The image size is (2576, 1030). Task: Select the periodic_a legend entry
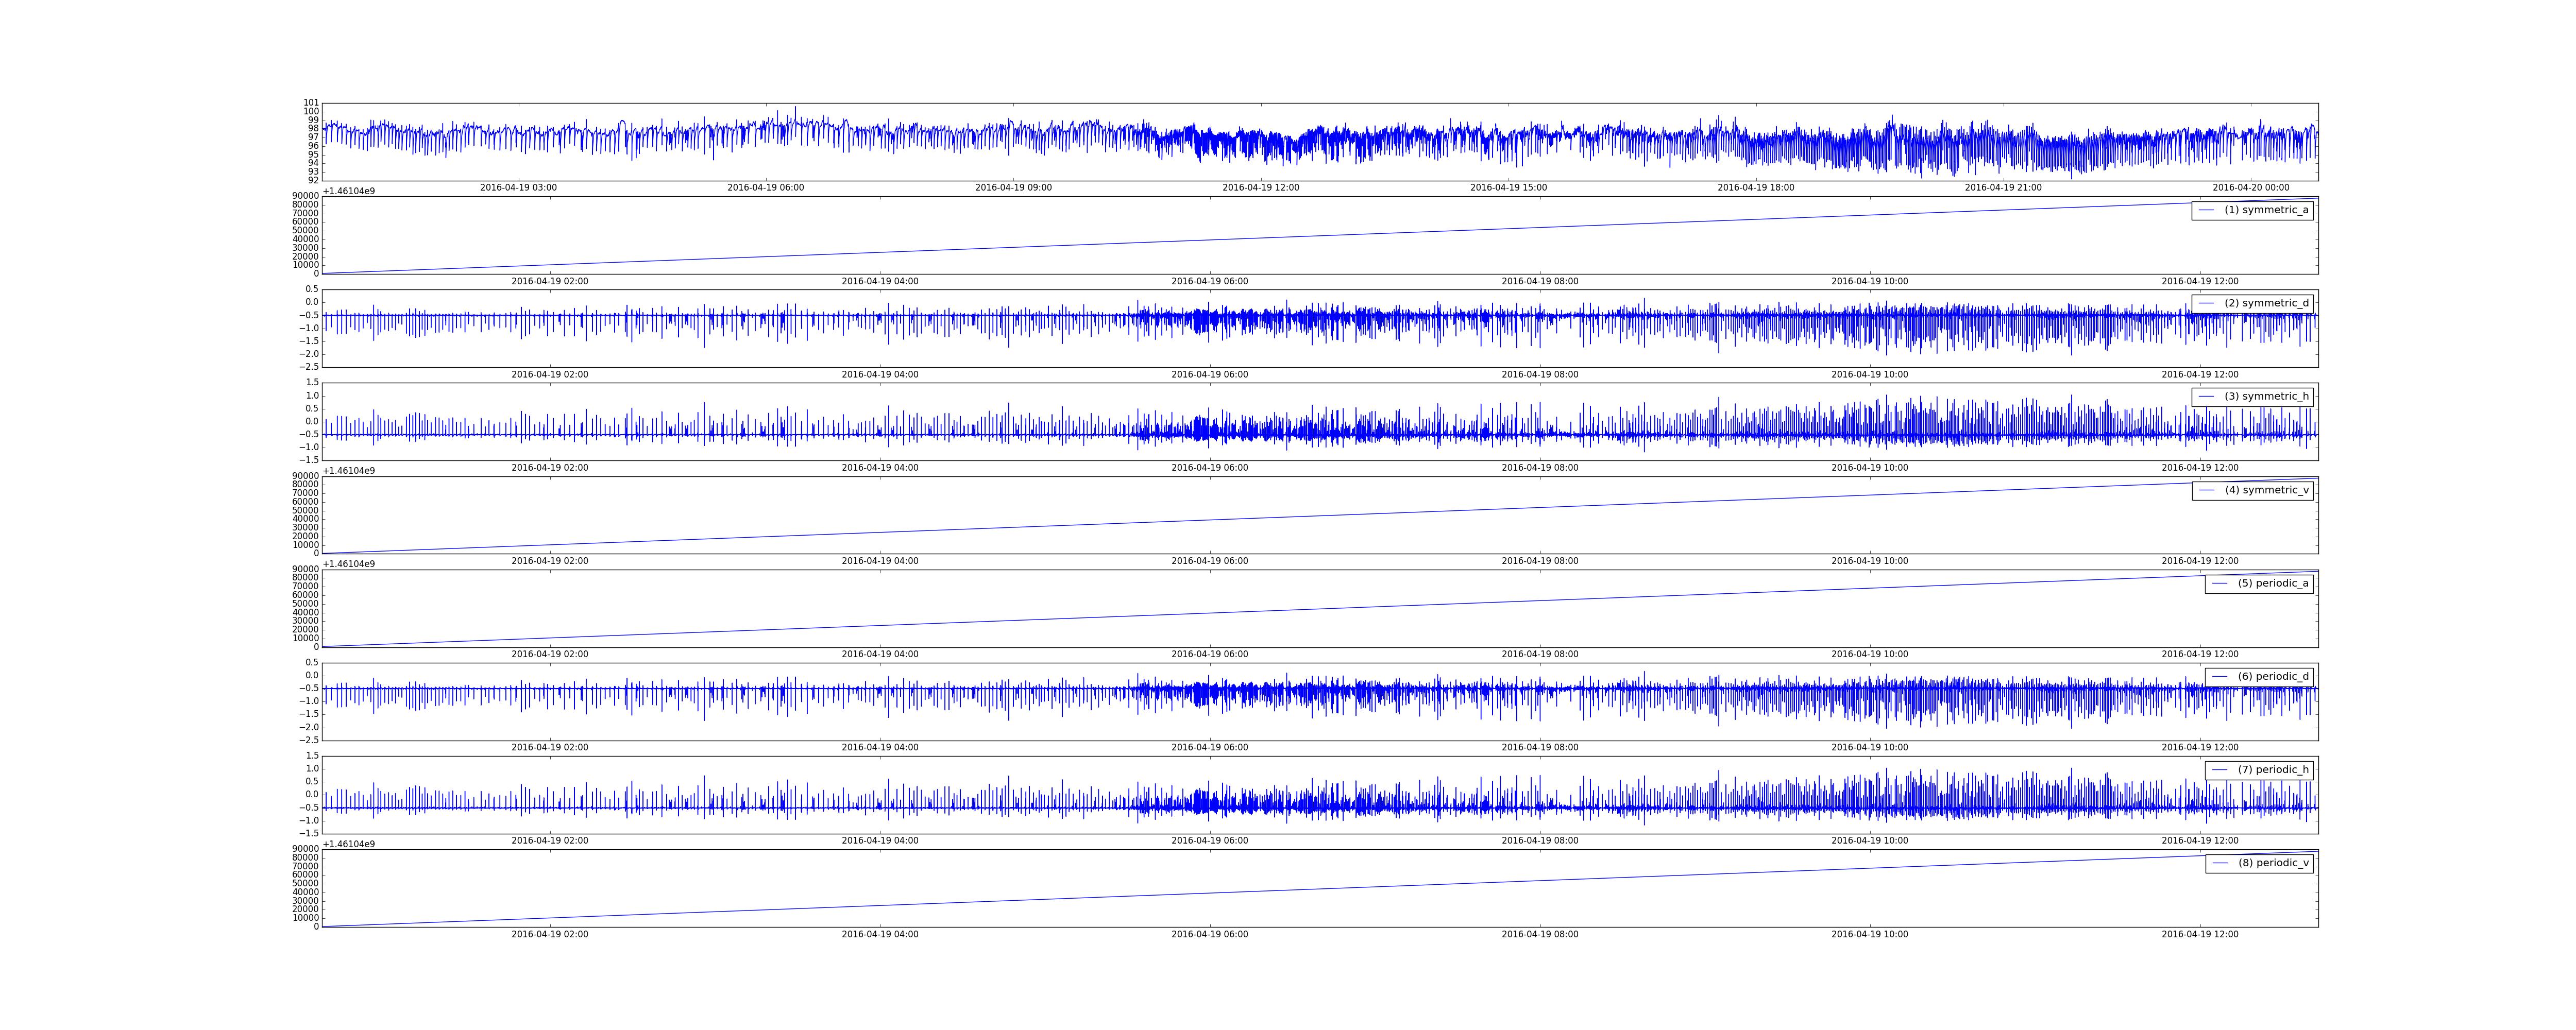tap(2272, 583)
